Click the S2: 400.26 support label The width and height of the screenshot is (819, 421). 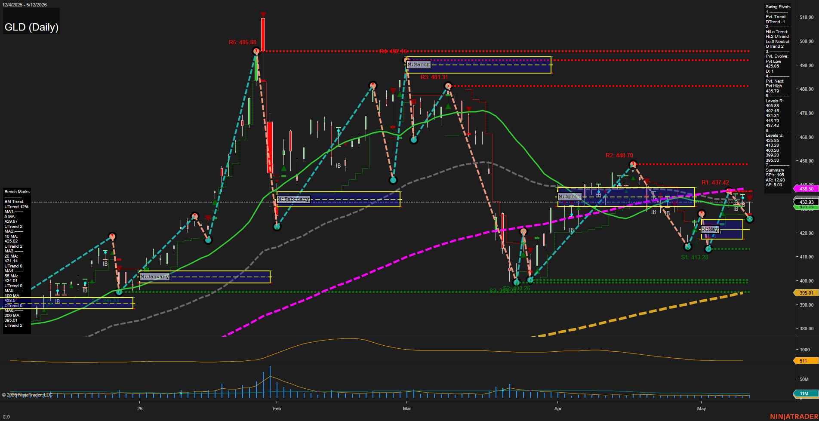pos(517,289)
